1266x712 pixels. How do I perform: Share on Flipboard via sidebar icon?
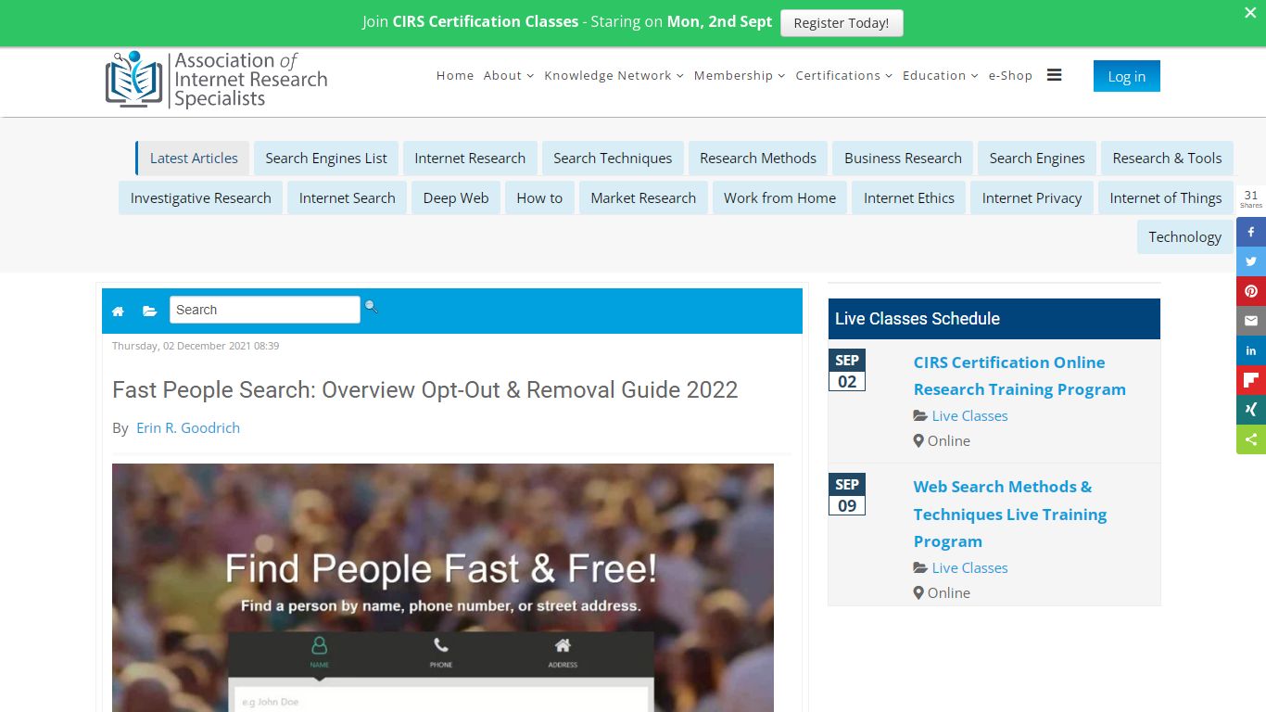point(1251,380)
